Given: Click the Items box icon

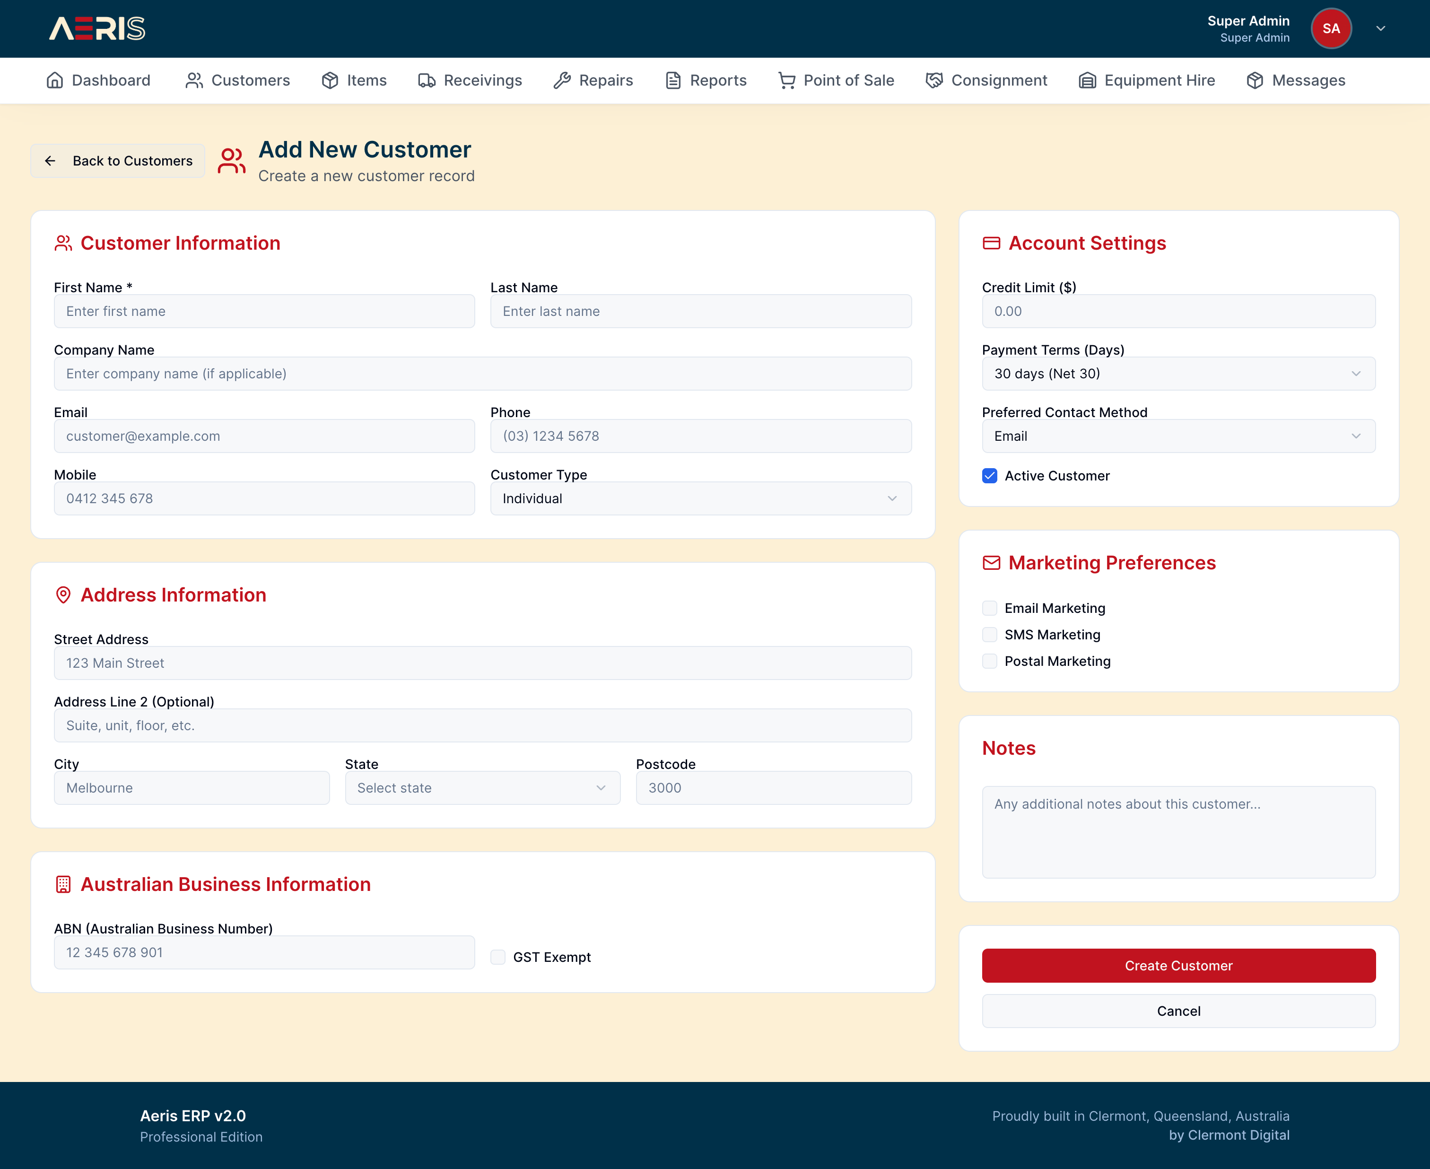Looking at the screenshot, I should point(330,81).
